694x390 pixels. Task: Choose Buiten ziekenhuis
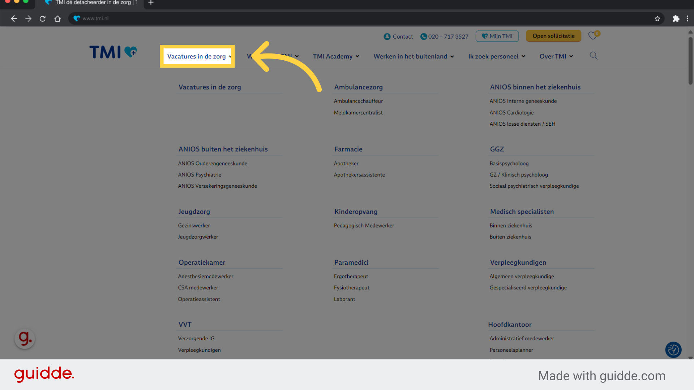click(x=510, y=237)
